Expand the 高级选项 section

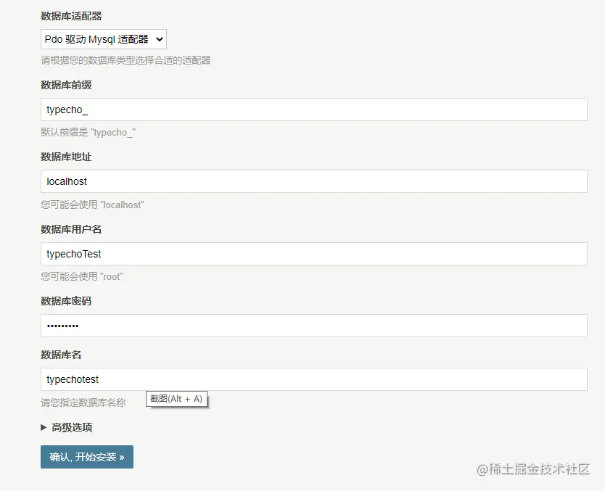67,427
